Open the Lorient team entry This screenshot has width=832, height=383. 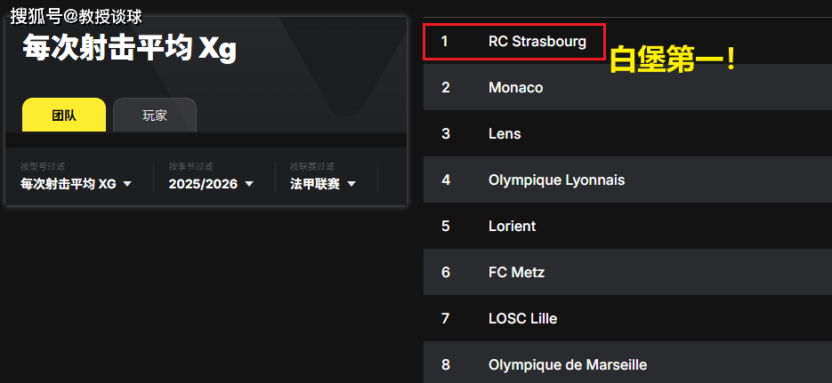(x=512, y=227)
